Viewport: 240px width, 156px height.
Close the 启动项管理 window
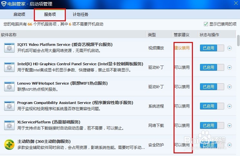coord(236,3)
